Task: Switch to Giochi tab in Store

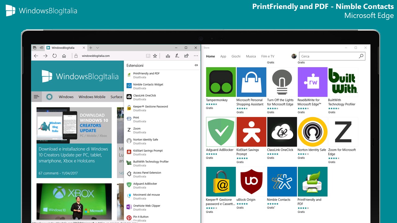Action: point(236,56)
